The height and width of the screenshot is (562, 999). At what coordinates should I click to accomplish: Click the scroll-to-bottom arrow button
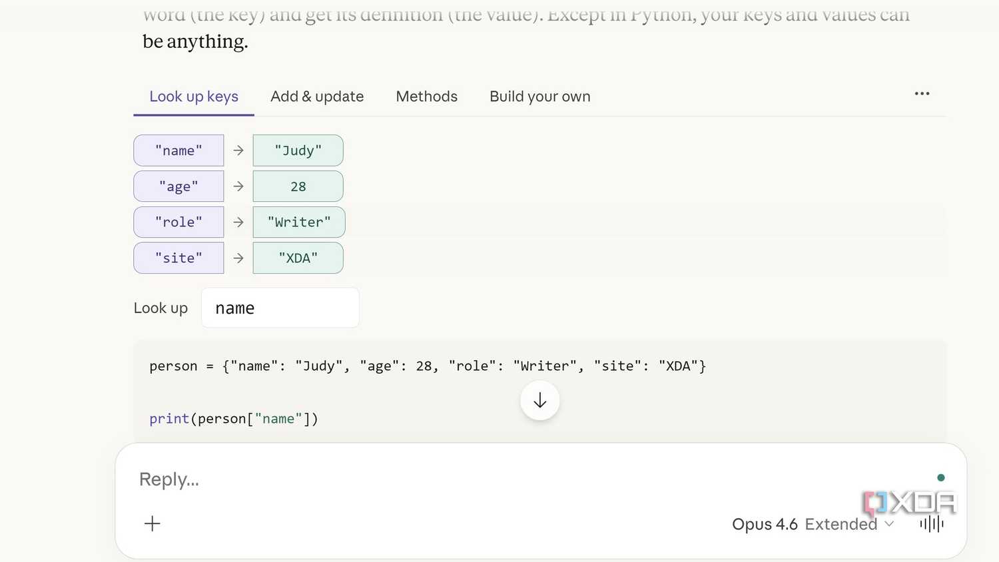tap(540, 400)
